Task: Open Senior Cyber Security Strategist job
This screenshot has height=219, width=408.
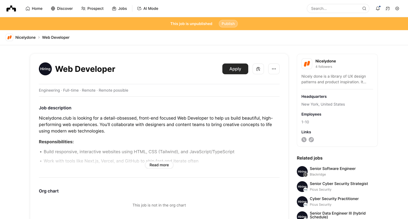Action: [339, 184]
